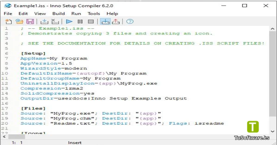Click the vertical scrollbar up arrow
Image resolution: width=277 pixels, height=145 pixels.
tap(272, 29)
